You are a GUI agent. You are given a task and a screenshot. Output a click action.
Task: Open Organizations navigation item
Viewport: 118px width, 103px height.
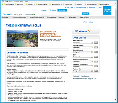click(51, 17)
